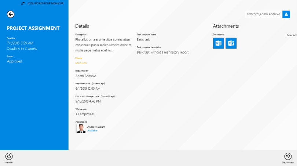
Task: Click the Refresh icon
Action: [x=9, y=156]
